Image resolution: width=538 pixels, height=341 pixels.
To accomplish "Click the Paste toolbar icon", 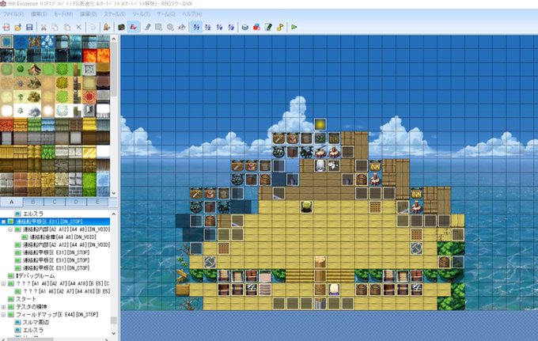I will [67, 27].
